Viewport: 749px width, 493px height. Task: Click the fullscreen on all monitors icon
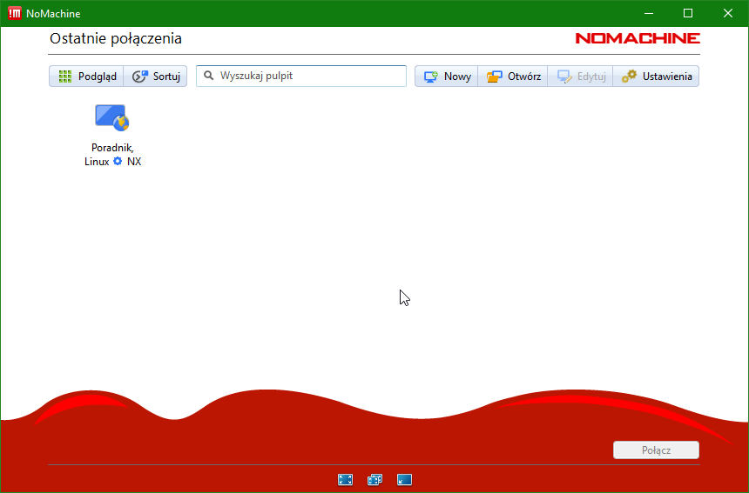(374, 479)
